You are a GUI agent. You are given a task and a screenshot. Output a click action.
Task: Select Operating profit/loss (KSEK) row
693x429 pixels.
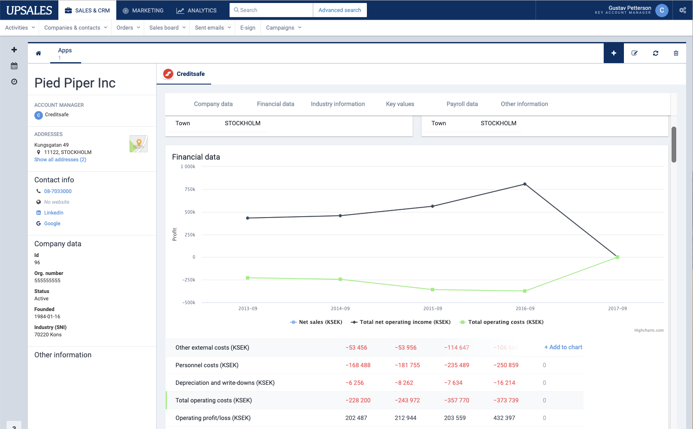pos(375,418)
